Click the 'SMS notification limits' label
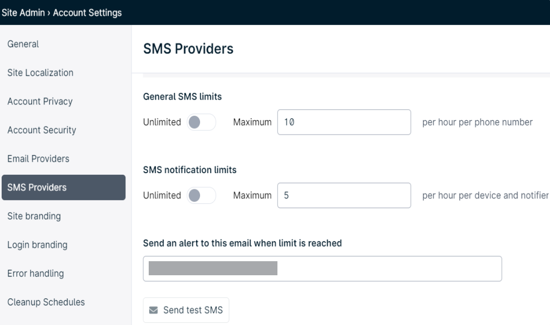The height and width of the screenshot is (325, 550). click(190, 170)
